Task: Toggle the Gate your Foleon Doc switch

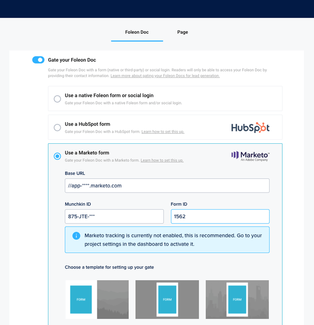Action: [x=38, y=60]
